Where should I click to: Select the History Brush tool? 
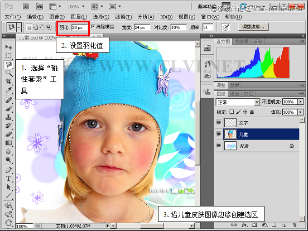point(8,126)
